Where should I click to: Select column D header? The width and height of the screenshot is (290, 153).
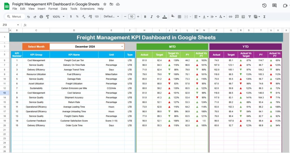click(74, 30)
